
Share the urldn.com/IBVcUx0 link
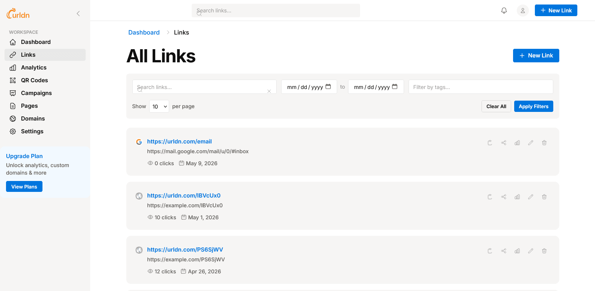click(x=504, y=197)
